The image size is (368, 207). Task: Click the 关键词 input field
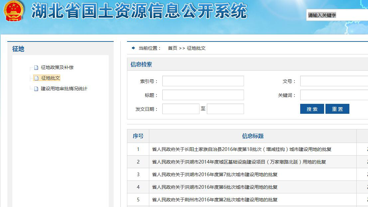click(x=334, y=95)
